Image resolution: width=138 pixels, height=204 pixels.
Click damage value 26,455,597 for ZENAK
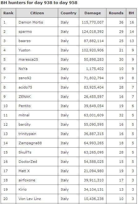94,97
